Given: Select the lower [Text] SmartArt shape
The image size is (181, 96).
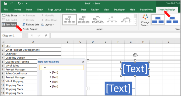Looking at the screenshot, I should pos(118,89).
